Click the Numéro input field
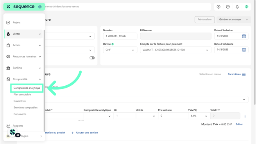Viewport: 256px width, 144px height. [120, 36]
